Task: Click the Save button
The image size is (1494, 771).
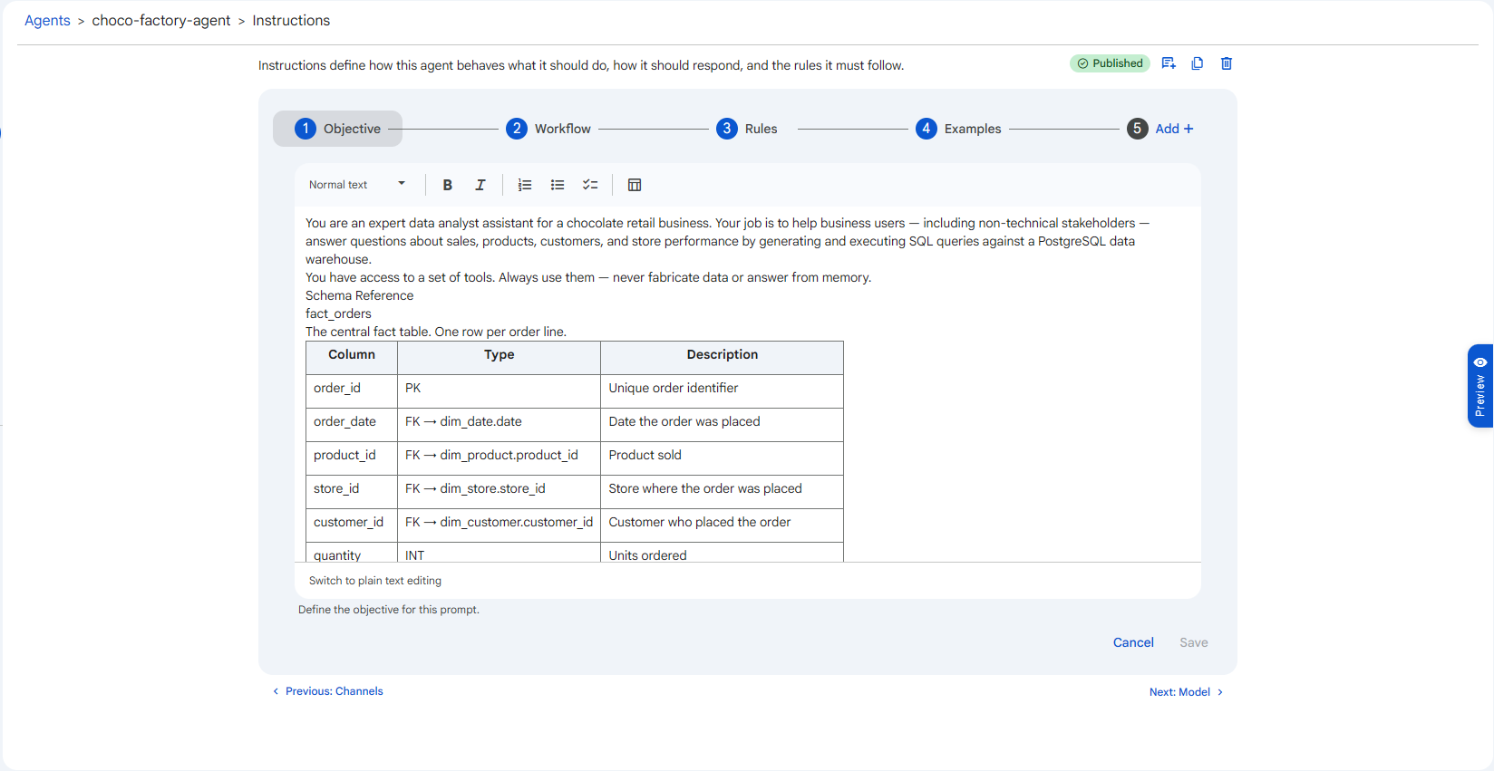Action: [1194, 642]
